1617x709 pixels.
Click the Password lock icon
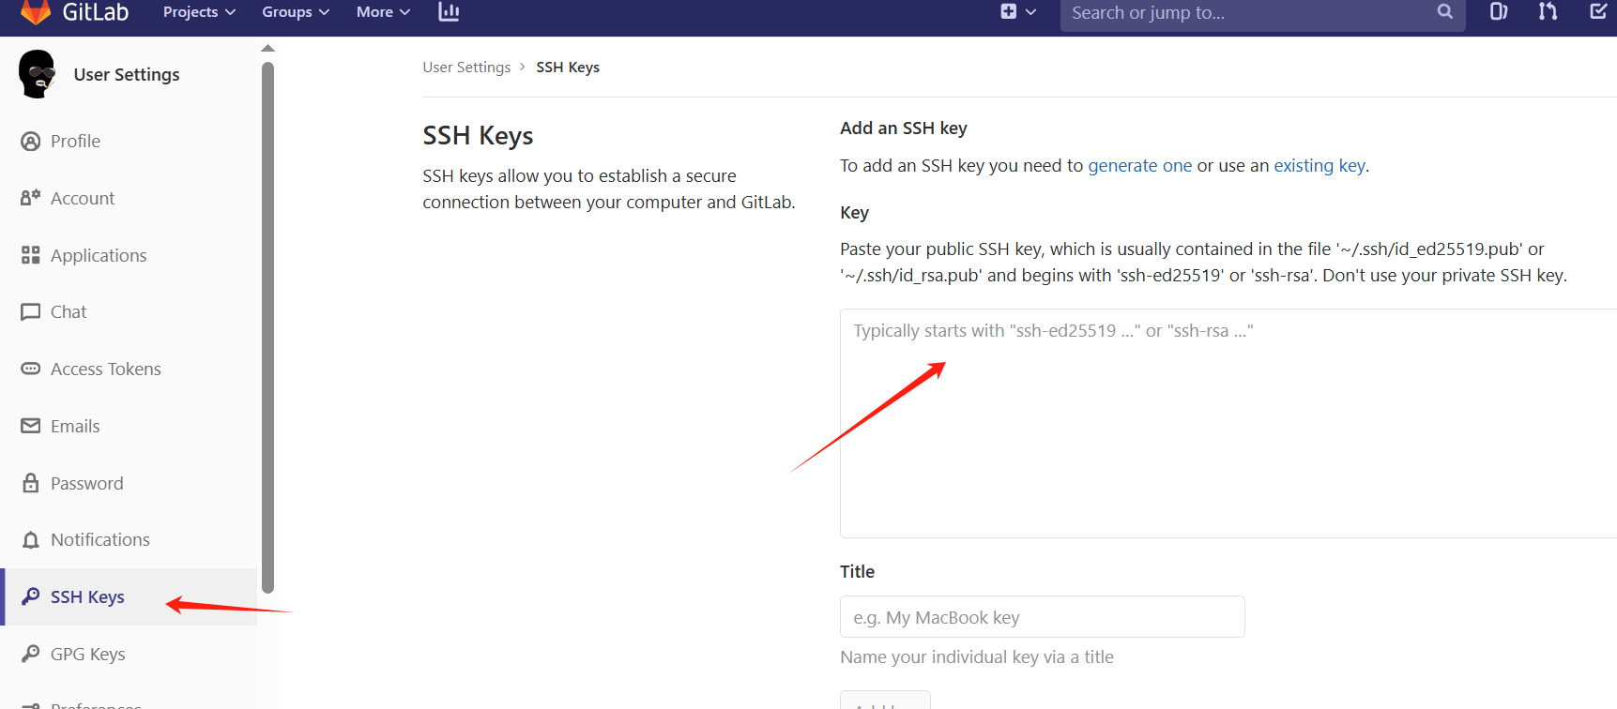[31, 483]
